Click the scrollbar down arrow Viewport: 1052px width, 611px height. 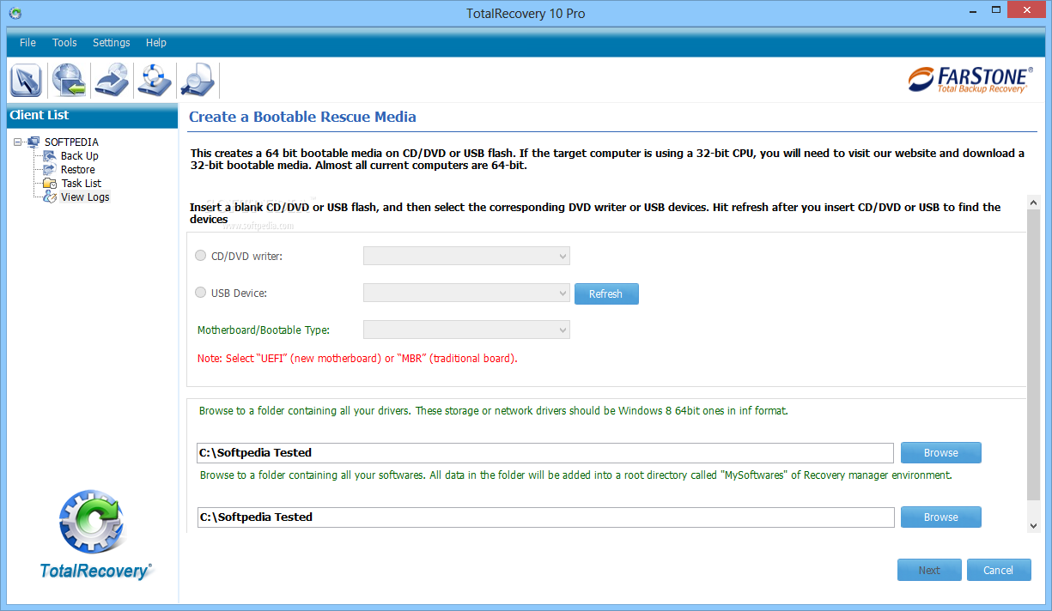click(1033, 524)
